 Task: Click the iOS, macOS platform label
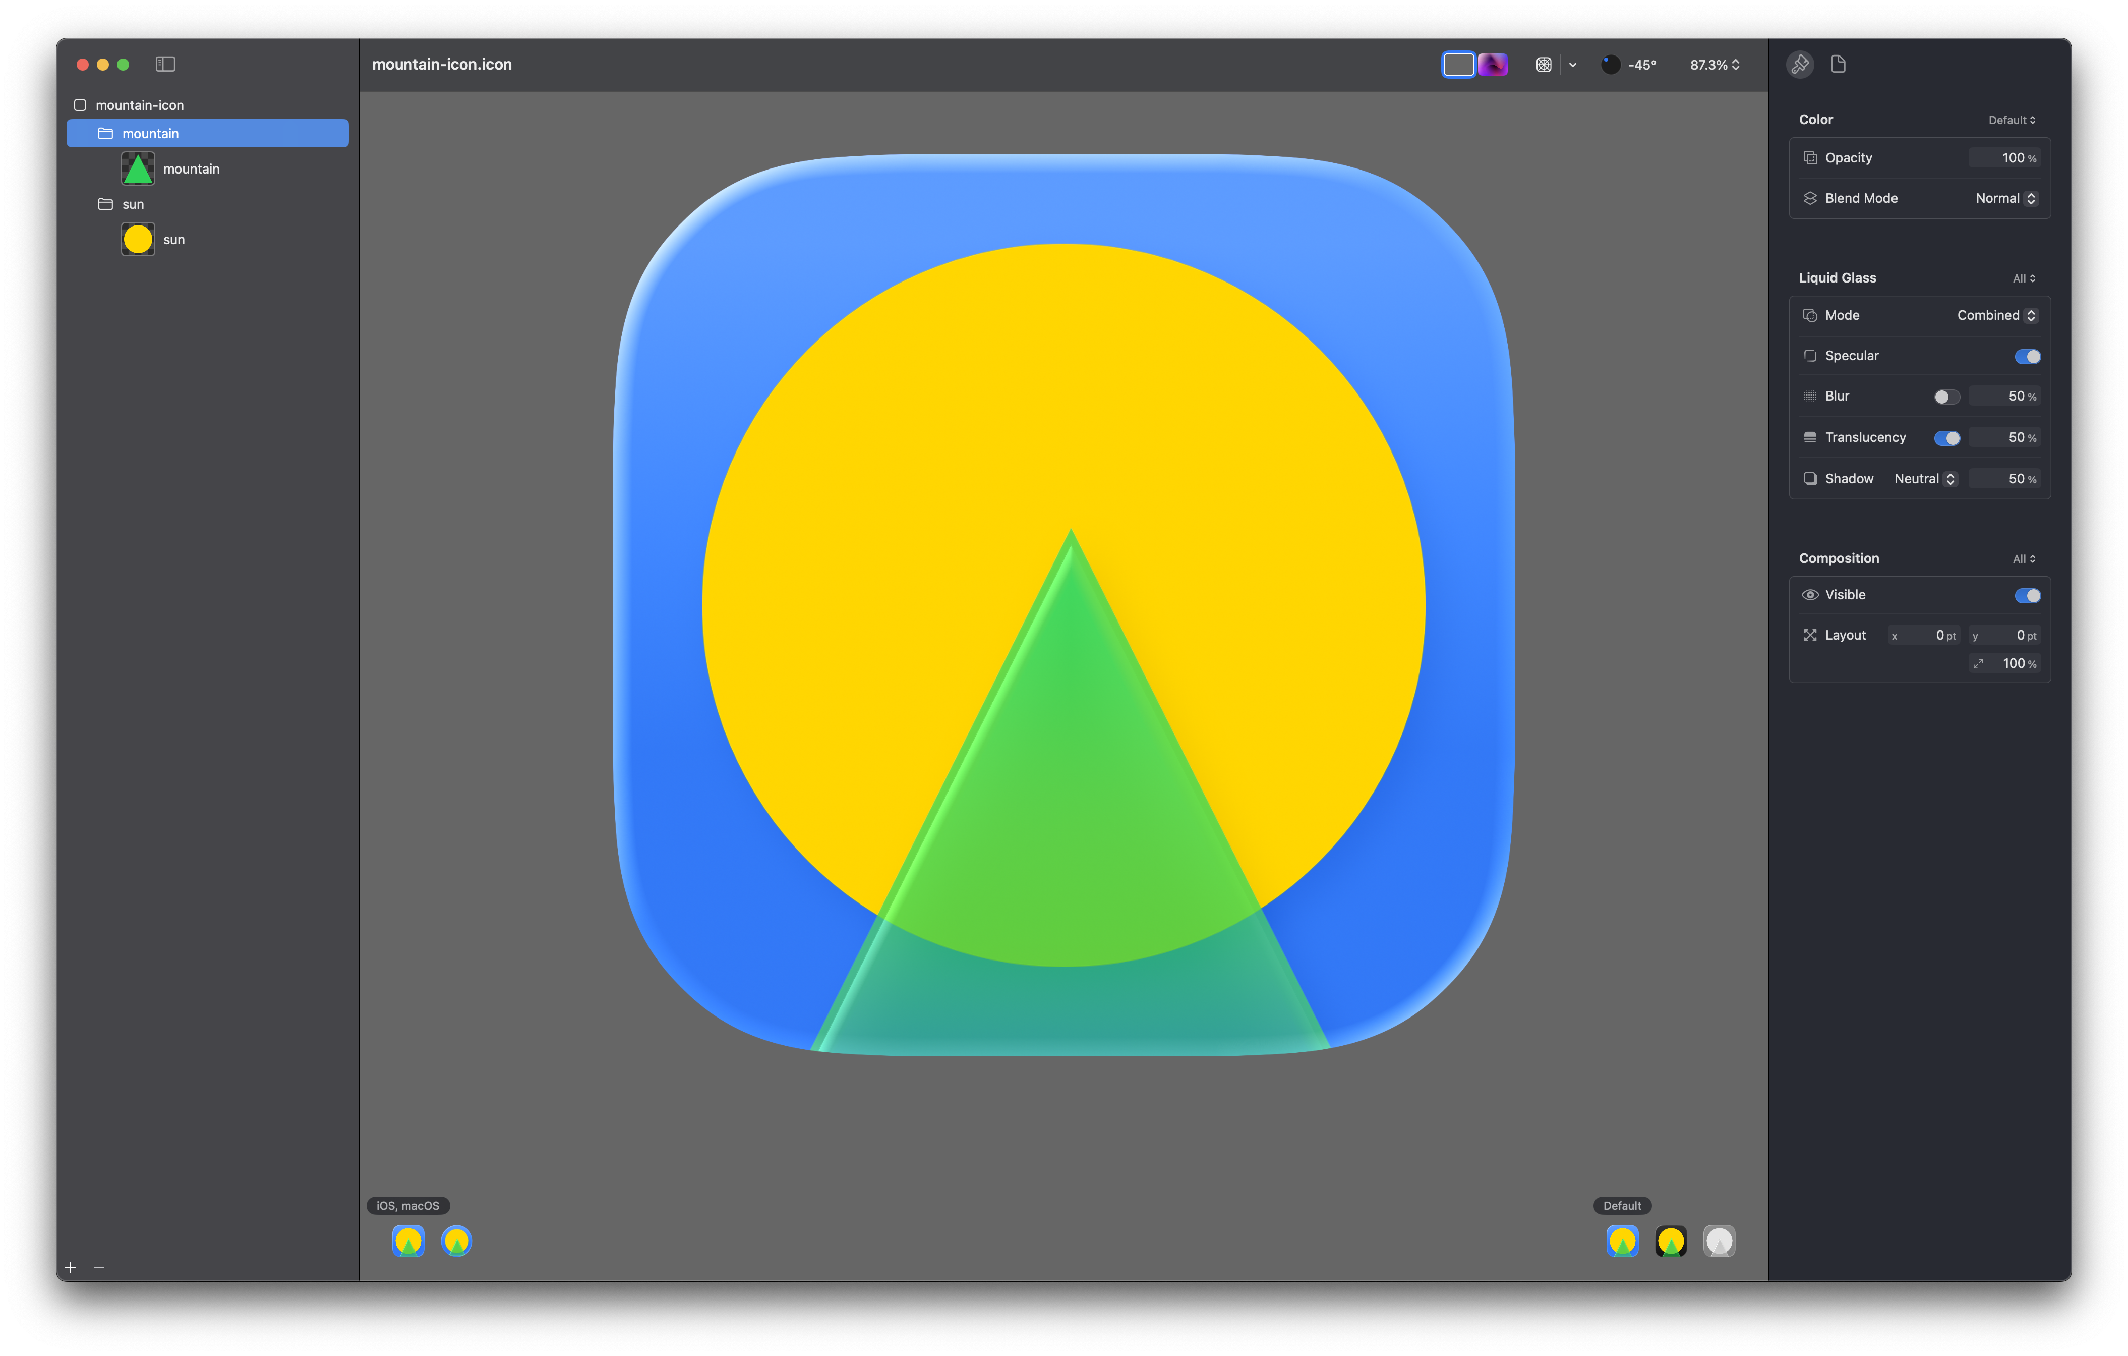point(408,1206)
